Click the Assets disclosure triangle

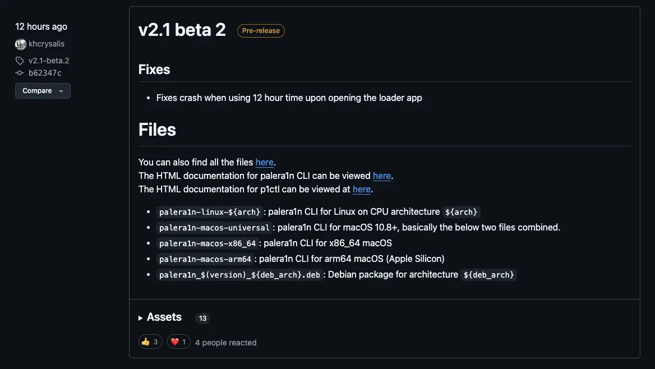(x=140, y=317)
